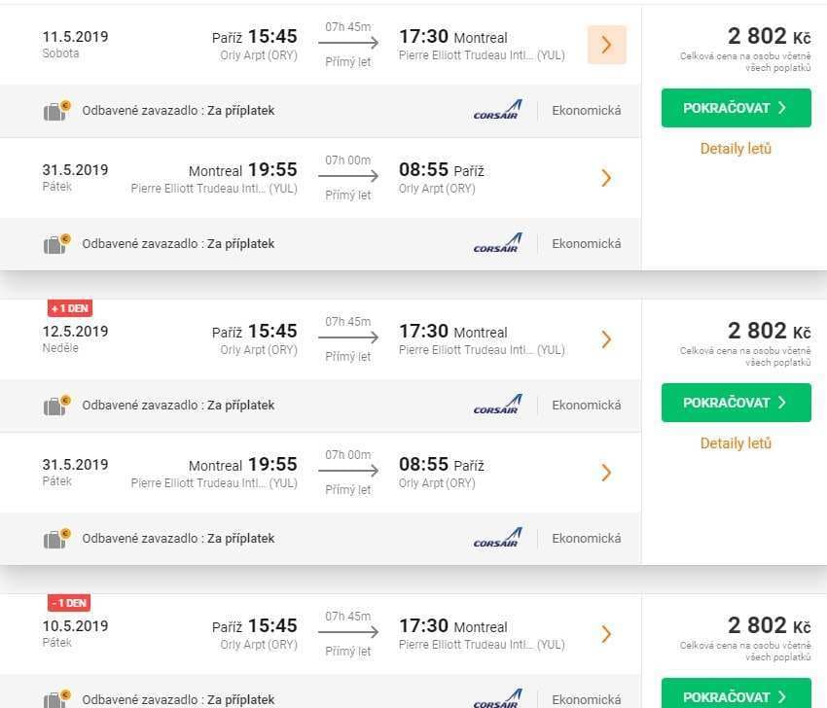Expand the 10.5.2019 outbound flight chevron

(606, 634)
